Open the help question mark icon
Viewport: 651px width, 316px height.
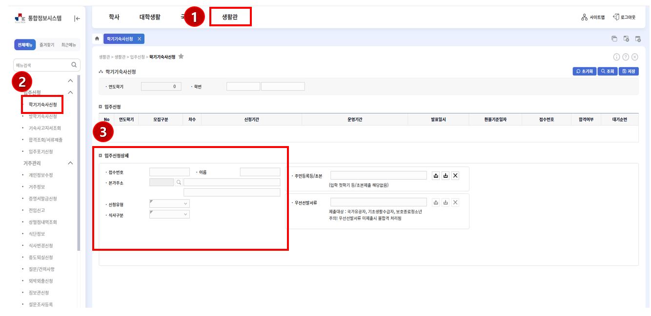[x=626, y=57]
